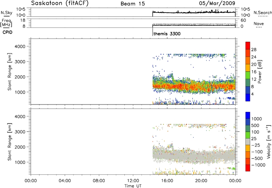272x188 pixels.
Task: Click the -25 tick on the velocity colorbar
Action: [x=256, y=145]
